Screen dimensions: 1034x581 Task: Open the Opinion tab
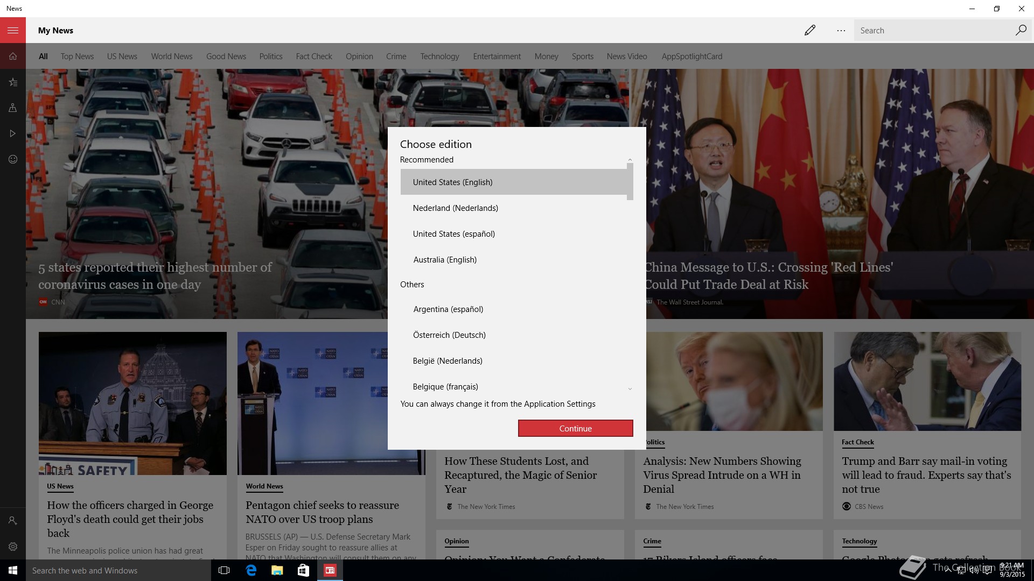pos(359,56)
